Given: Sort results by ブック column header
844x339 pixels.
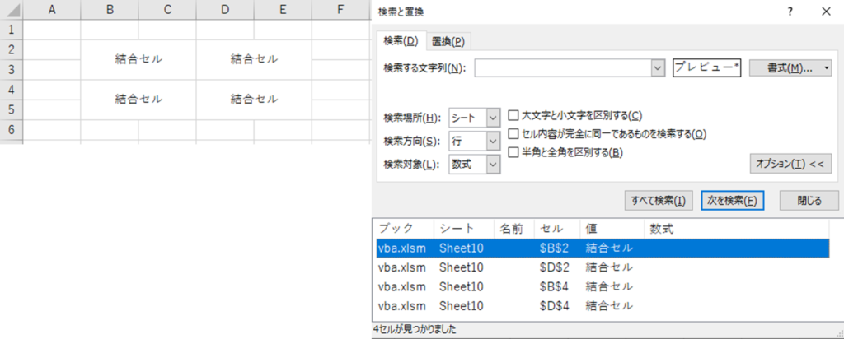Looking at the screenshot, I should pos(405,229).
